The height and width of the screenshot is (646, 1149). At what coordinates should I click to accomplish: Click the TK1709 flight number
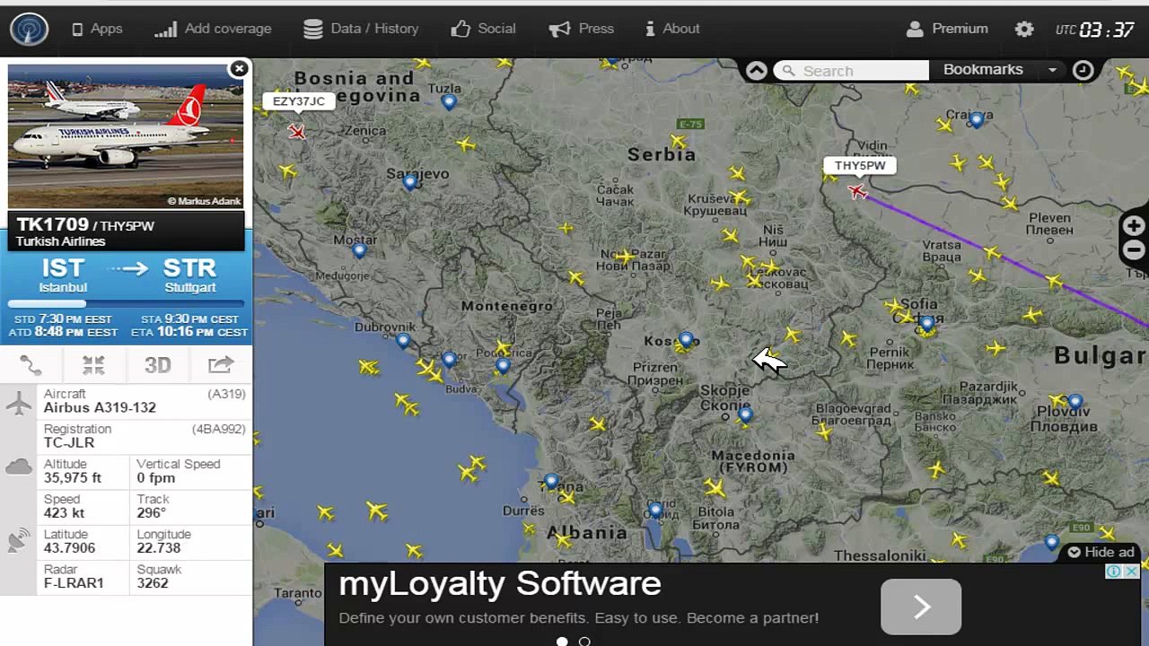(x=53, y=225)
